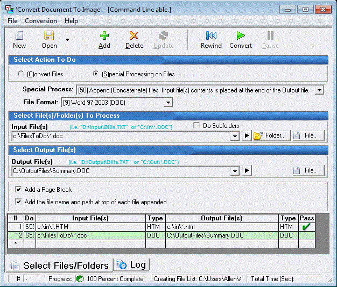Click the arrow button beside Output File(s)
Screen dimensions: 337x287
(x=247, y=170)
